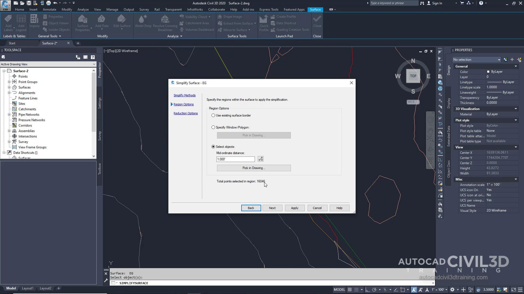Screen dimensions: 524x294
Task: Open the Object Viewer
Action: point(56,23)
